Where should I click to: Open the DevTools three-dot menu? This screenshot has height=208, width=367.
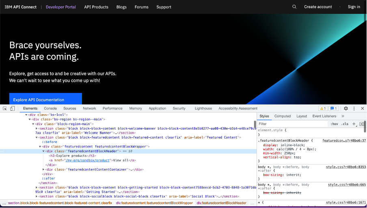(x=354, y=108)
